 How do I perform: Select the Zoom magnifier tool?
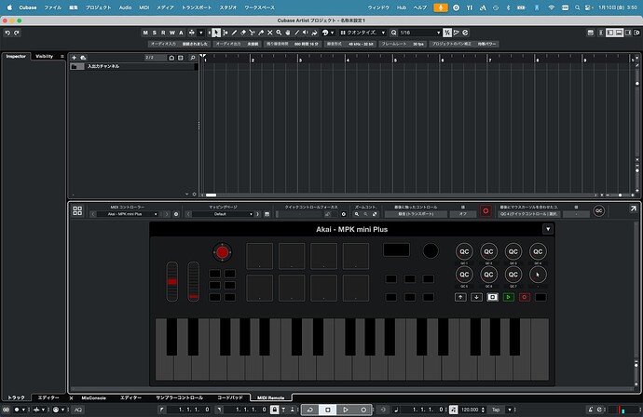279,33
